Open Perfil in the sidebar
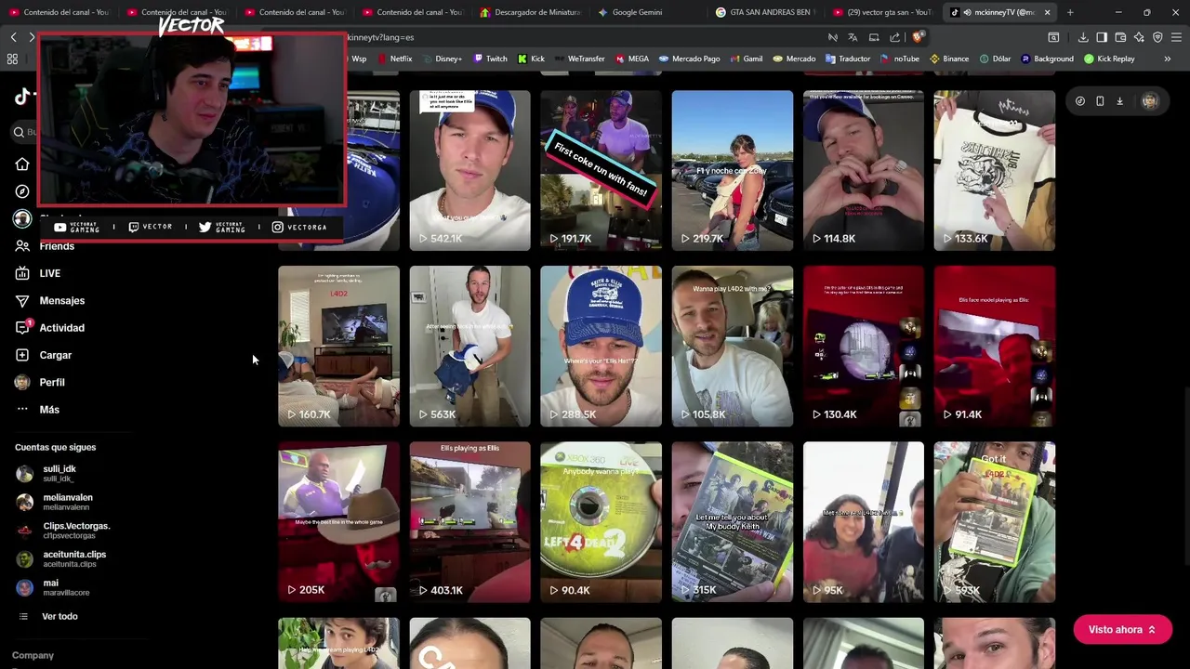The height and width of the screenshot is (669, 1190). pos(52,382)
